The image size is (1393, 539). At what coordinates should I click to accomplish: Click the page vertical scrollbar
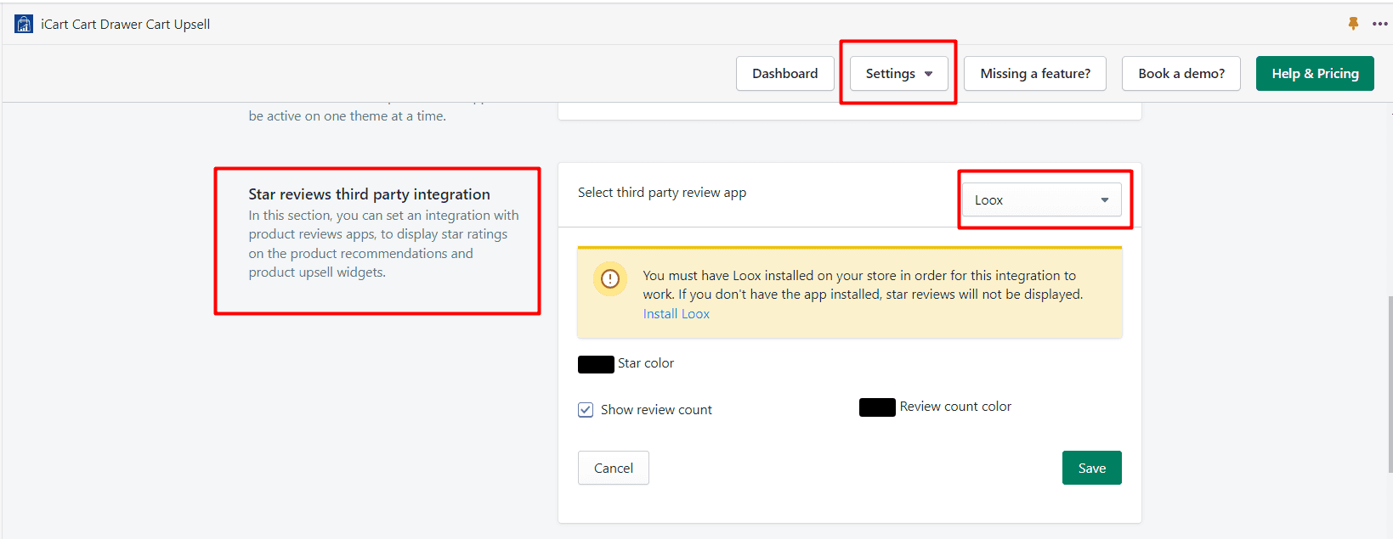[1390, 384]
